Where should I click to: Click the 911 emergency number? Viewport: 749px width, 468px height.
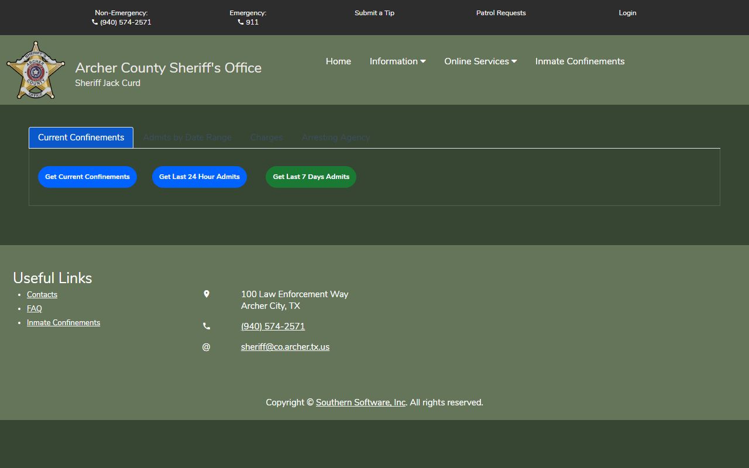(252, 22)
